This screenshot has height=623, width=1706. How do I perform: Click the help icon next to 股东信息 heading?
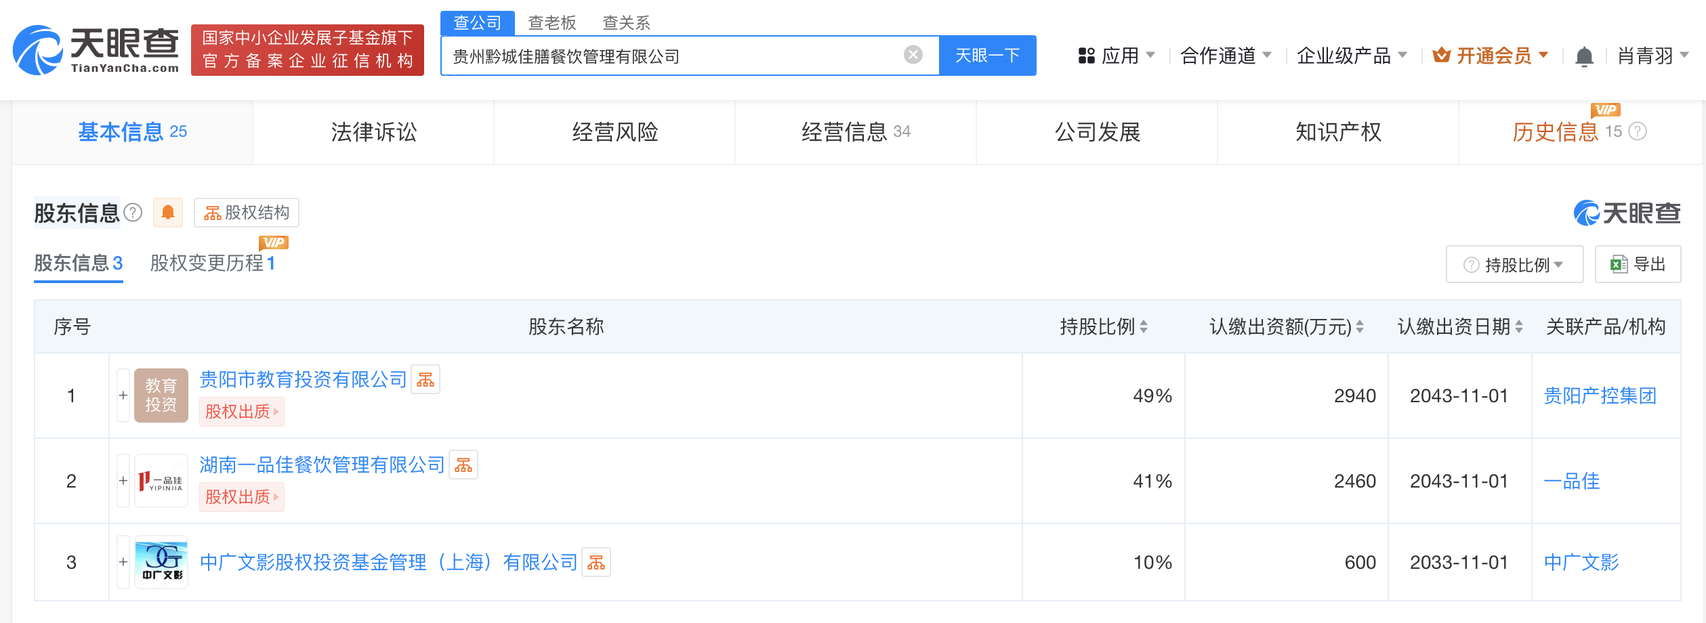(133, 213)
